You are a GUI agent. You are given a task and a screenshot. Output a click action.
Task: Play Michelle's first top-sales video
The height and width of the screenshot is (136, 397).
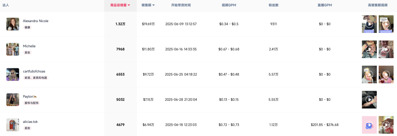(369, 49)
